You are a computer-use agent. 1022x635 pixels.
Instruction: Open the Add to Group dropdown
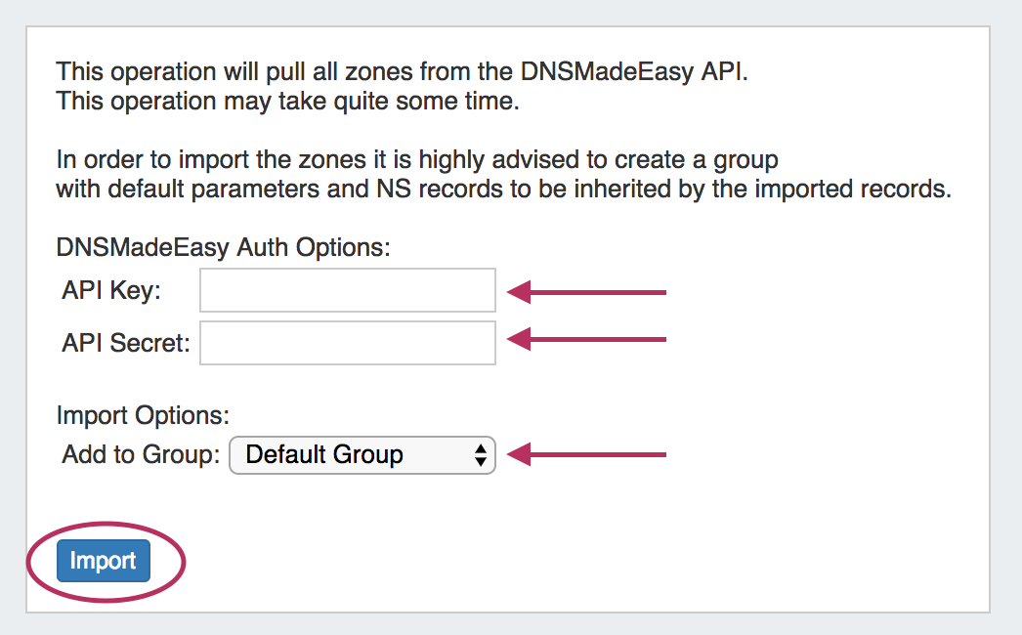pos(362,454)
